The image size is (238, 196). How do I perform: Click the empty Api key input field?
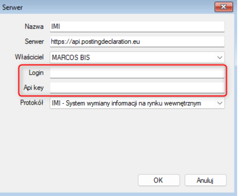point(137,87)
